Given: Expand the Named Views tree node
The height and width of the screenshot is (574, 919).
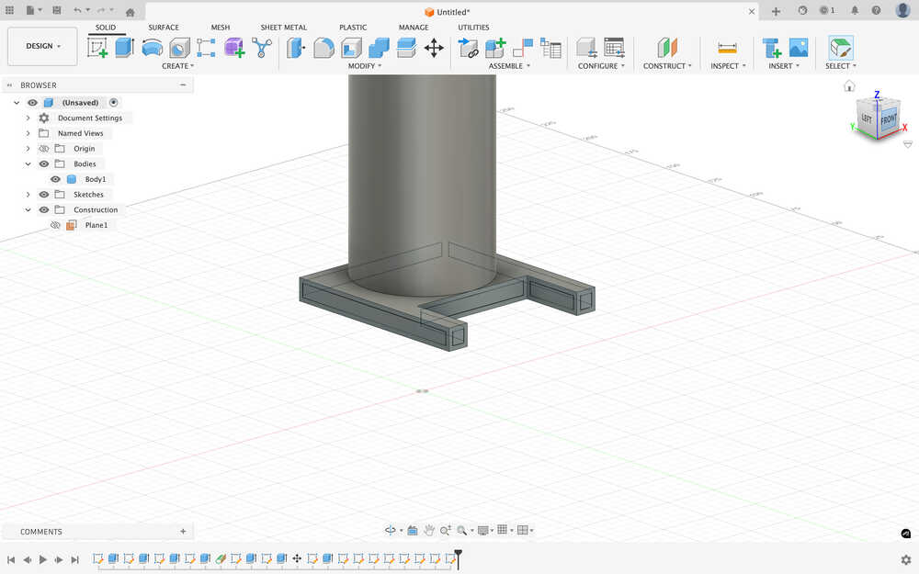Looking at the screenshot, I should pyautogui.click(x=28, y=133).
